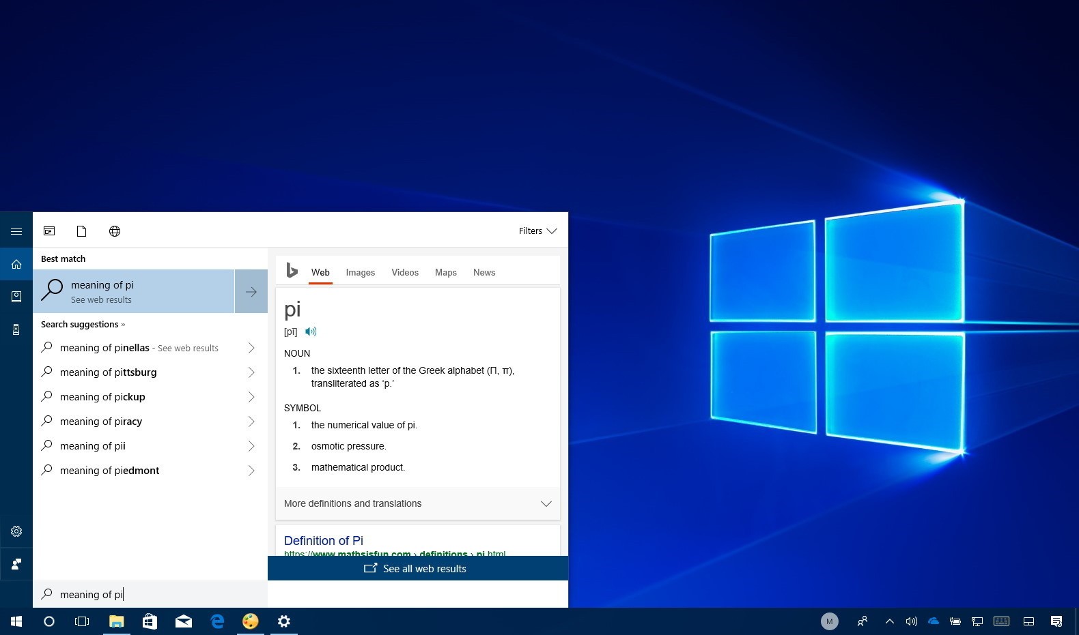This screenshot has width=1079, height=635.
Task: Open the Filters dropdown
Action: click(x=537, y=231)
